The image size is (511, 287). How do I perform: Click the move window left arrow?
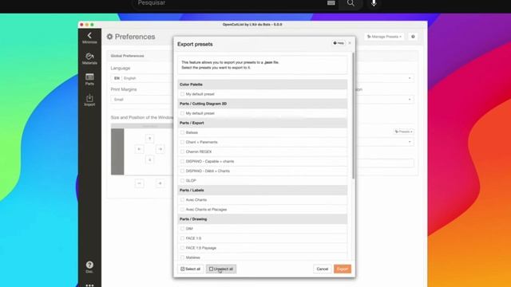pos(139,149)
